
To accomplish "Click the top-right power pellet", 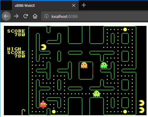I will (x=125, y=29).
